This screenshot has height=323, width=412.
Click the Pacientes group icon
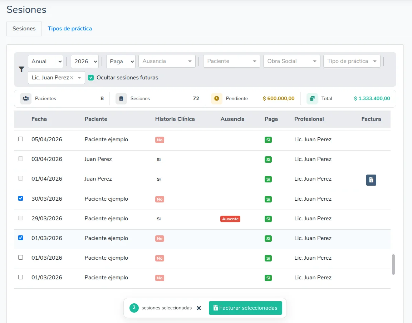point(26,99)
